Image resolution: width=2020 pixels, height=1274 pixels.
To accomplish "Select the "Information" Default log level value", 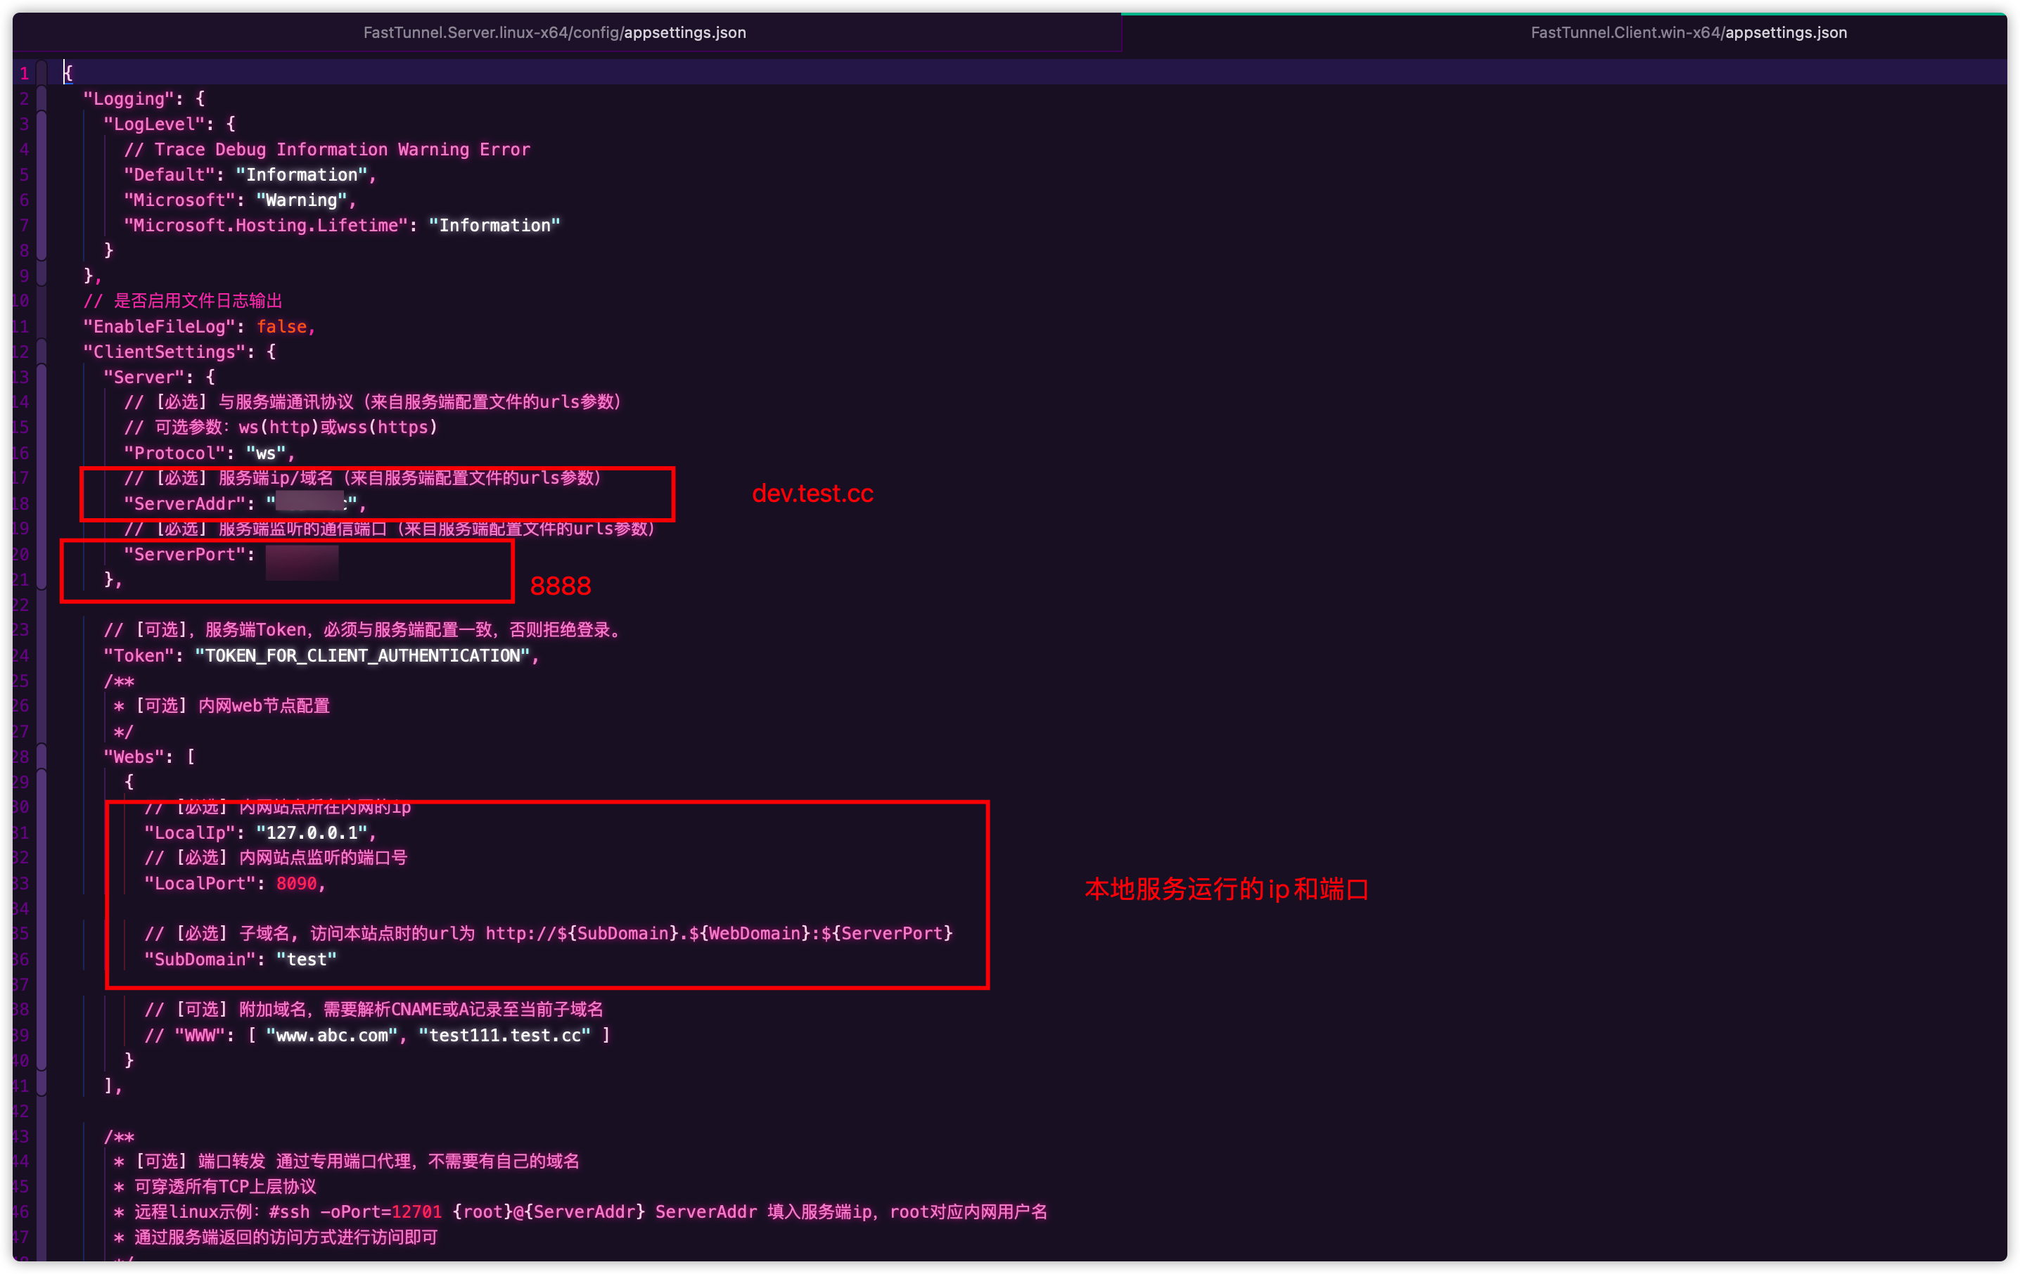I will pos(303,174).
